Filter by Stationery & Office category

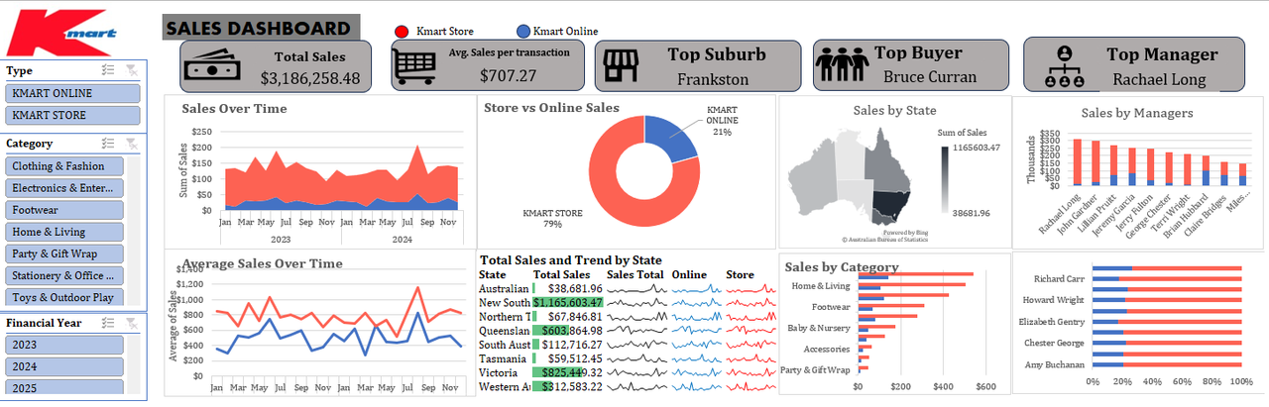tap(64, 275)
